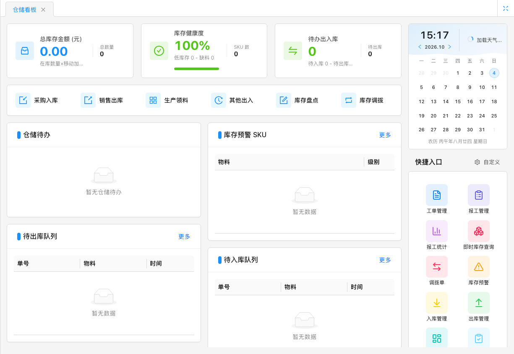514x354 pixels.
Task: Open 报工管理 quick entry icon
Action: [479, 195]
